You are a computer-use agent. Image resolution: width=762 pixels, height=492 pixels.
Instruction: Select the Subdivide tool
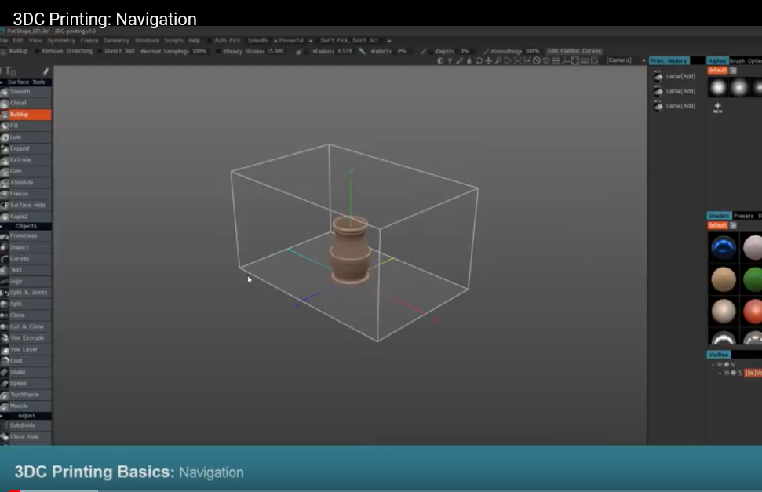point(26,425)
